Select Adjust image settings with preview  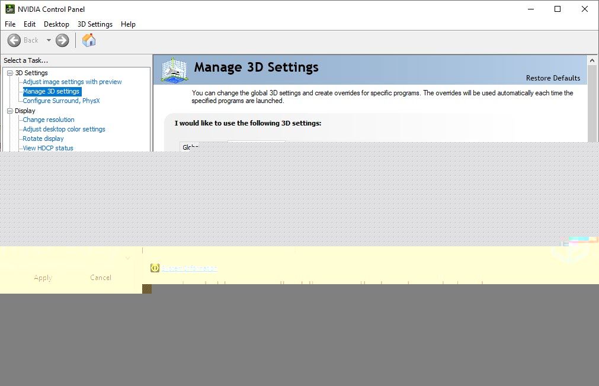pyautogui.click(x=72, y=82)
